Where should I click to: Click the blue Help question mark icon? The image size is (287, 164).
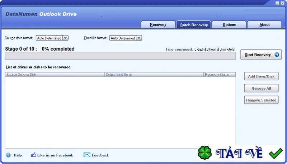[x=8, y=155]
